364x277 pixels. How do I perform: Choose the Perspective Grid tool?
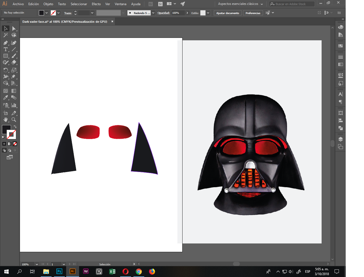click(x=14, y=83)
